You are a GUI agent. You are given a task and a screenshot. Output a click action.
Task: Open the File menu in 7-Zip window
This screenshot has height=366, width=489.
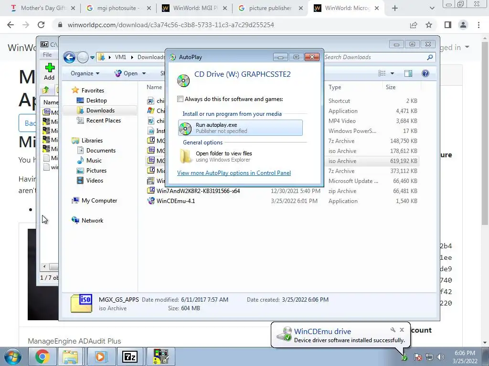47,54
